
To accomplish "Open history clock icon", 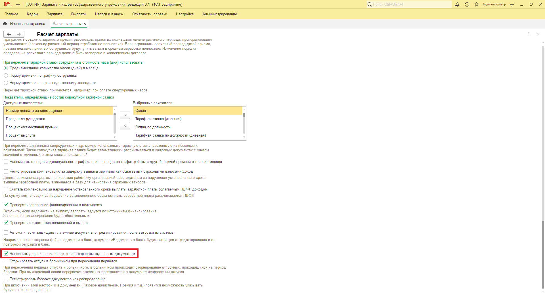I will click(467, 4).
